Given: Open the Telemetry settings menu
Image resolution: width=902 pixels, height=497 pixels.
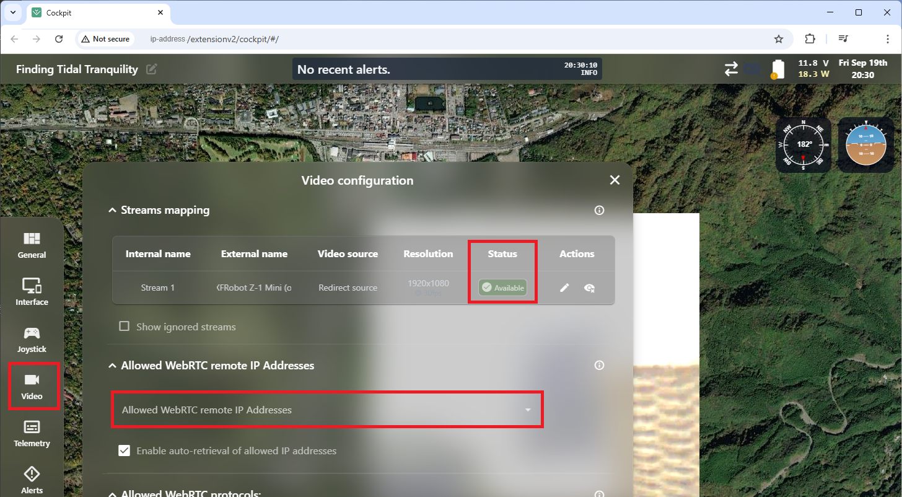Looking at the screenshot, I should pyautogui.click(x=32, y=433).
